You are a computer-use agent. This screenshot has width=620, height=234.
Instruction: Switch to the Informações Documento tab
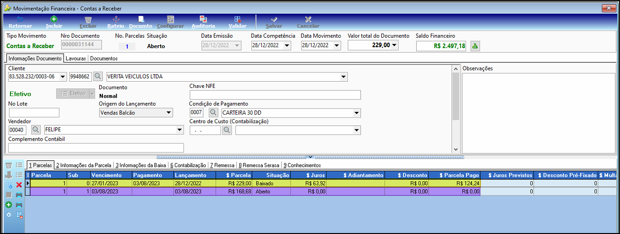tap(34, 58)
